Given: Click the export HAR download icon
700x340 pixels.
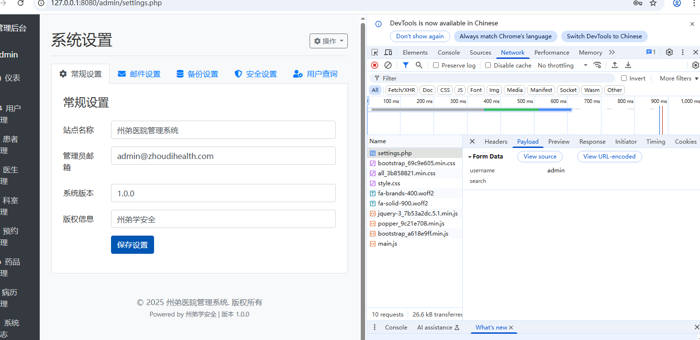Looking at the screenshot, I should pyautogui.click(x=628, y=65).
